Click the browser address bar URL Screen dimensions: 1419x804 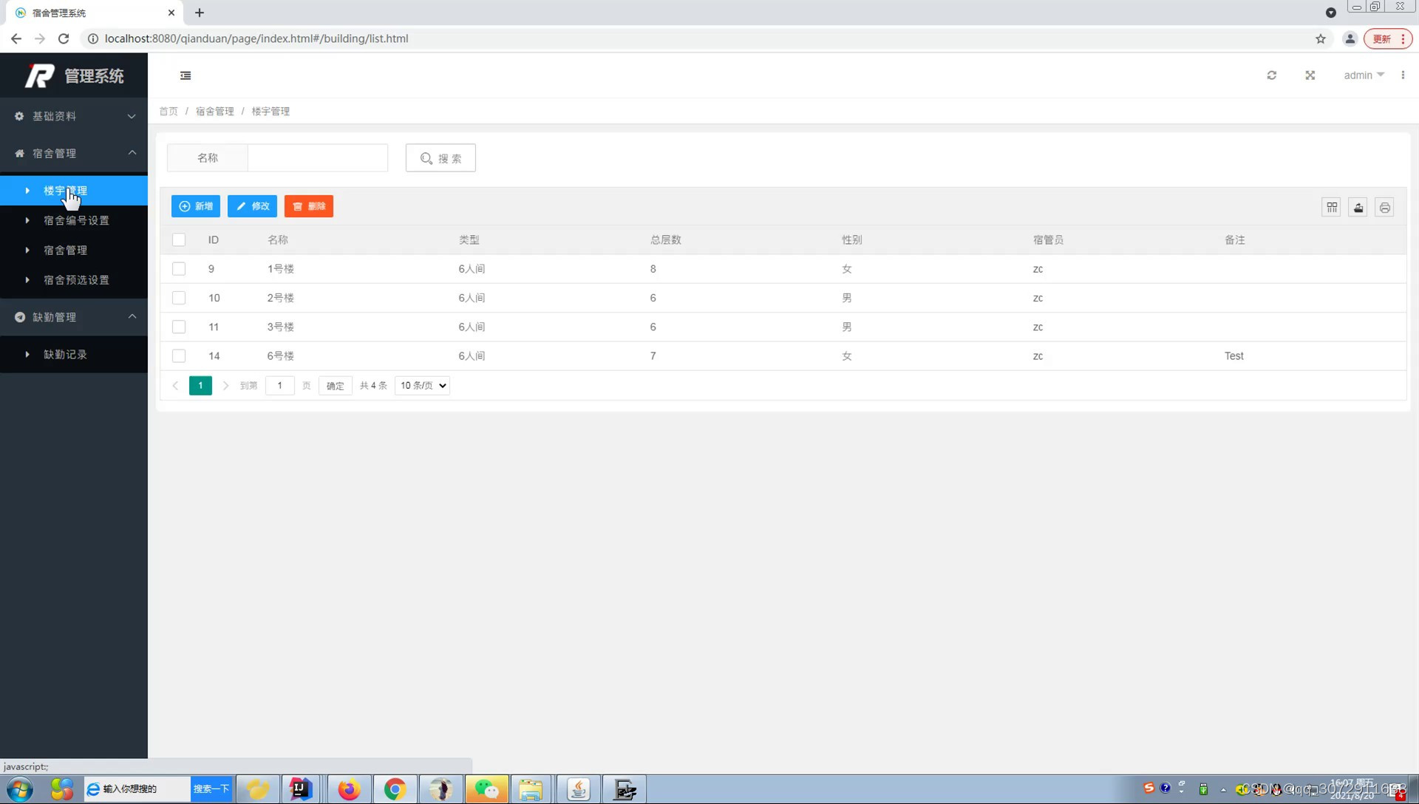pos(256,38)
